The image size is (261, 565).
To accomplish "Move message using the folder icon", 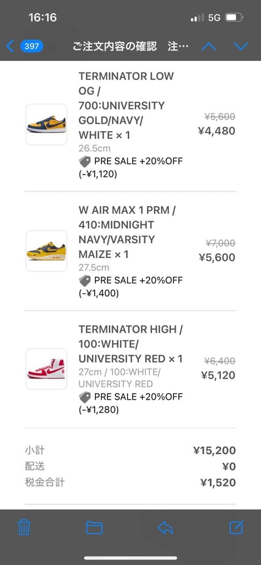I will tap(94, 528).
